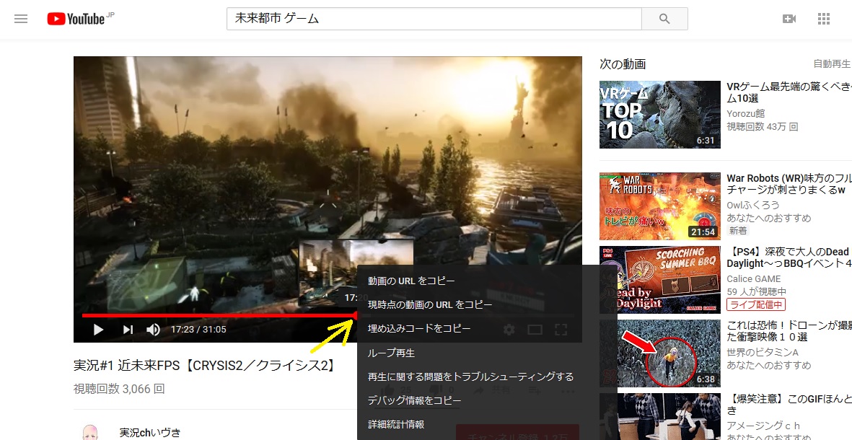Visit the Owlふくろう channel
The image size is (852, 440).
tap(753, 205)
